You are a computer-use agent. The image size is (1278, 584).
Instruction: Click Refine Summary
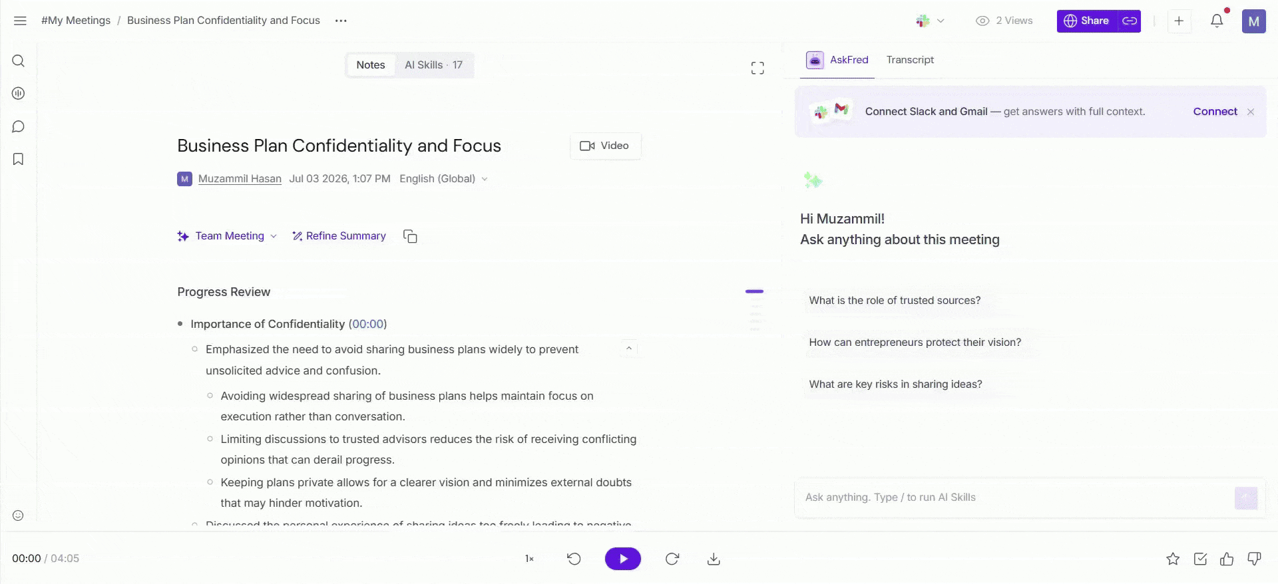coord(339,236)
